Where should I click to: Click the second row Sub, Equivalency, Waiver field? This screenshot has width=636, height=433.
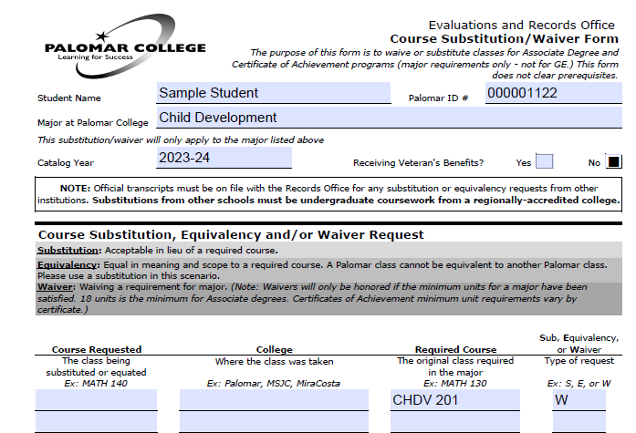[x=580, y=423]
